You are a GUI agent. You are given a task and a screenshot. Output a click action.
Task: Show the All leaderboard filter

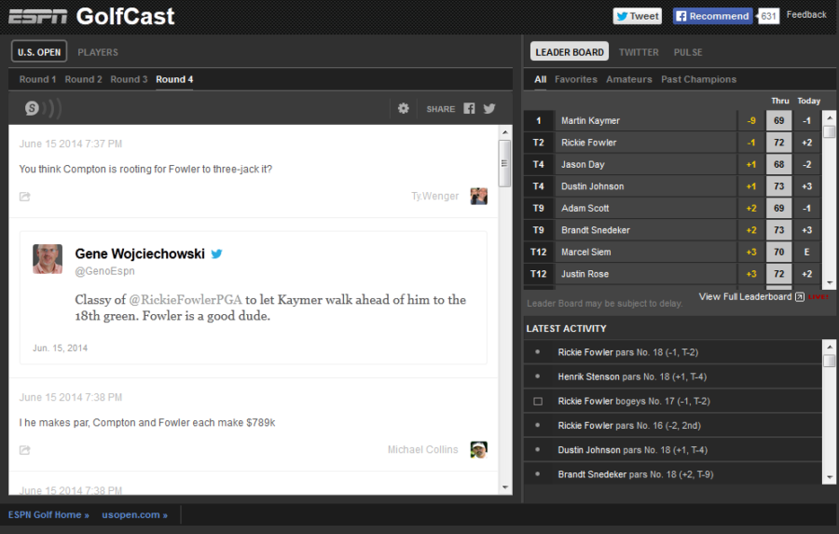[x=541, y=79]
